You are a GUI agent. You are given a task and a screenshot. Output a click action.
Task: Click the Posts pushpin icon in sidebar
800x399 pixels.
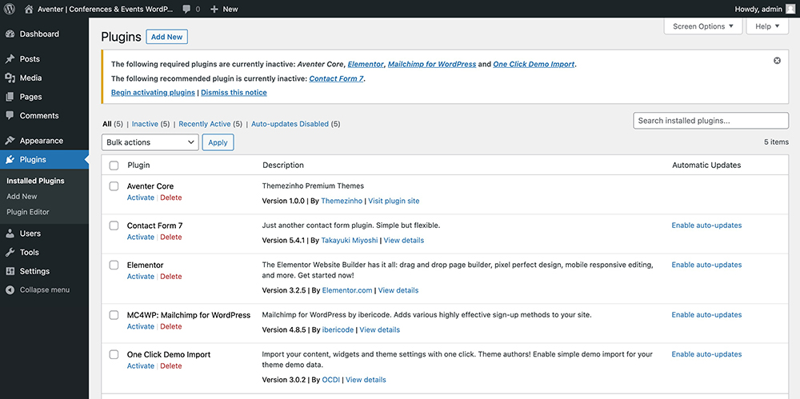[10, 59]
